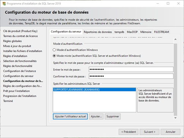Screen dimensions: 184x138
Task: Click the SQL Server setup title bar icon
Action: (x=4, y=3)
